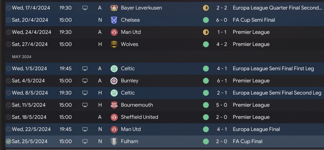Image resolution: width=324 pixels, height=150 pixels.
Task: Open the 4 - 1 Europa League Final score
Action: coord(222,129)
